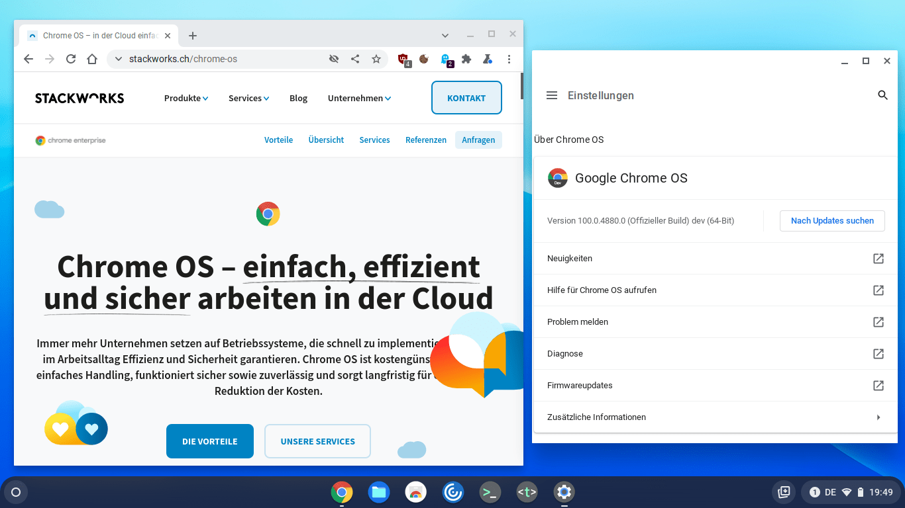Open the Ghostery ghost extension
905x508 pixels.
pos(446,60)
